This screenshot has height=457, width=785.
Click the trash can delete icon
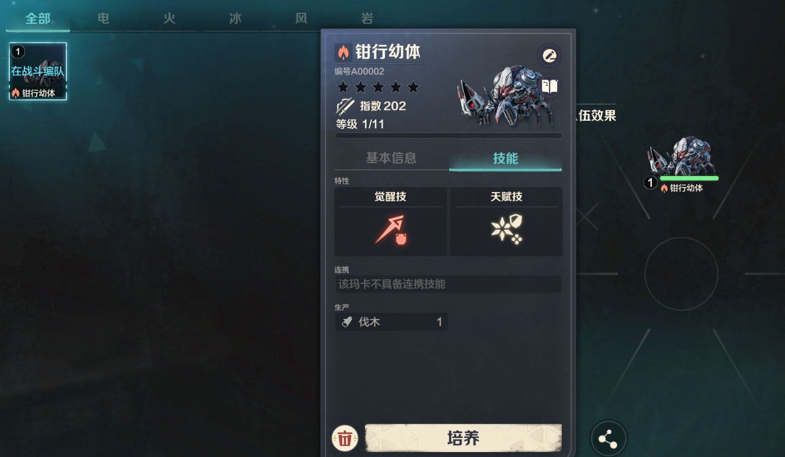(345, 438)
